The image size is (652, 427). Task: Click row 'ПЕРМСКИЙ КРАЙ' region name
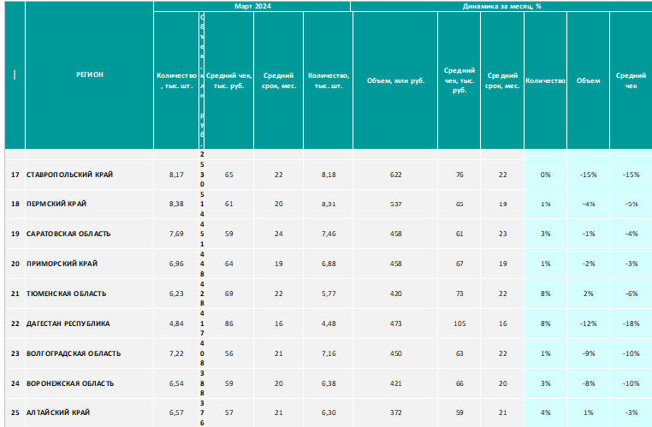click(56, 204)
